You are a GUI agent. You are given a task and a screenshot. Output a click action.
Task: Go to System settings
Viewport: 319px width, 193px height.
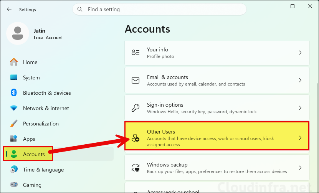31,78
